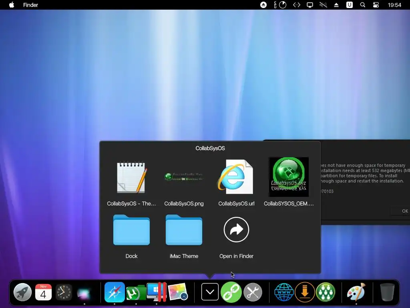Open the iMac Theme folder
Screen dimensions: 410x308
coord(184,230)
